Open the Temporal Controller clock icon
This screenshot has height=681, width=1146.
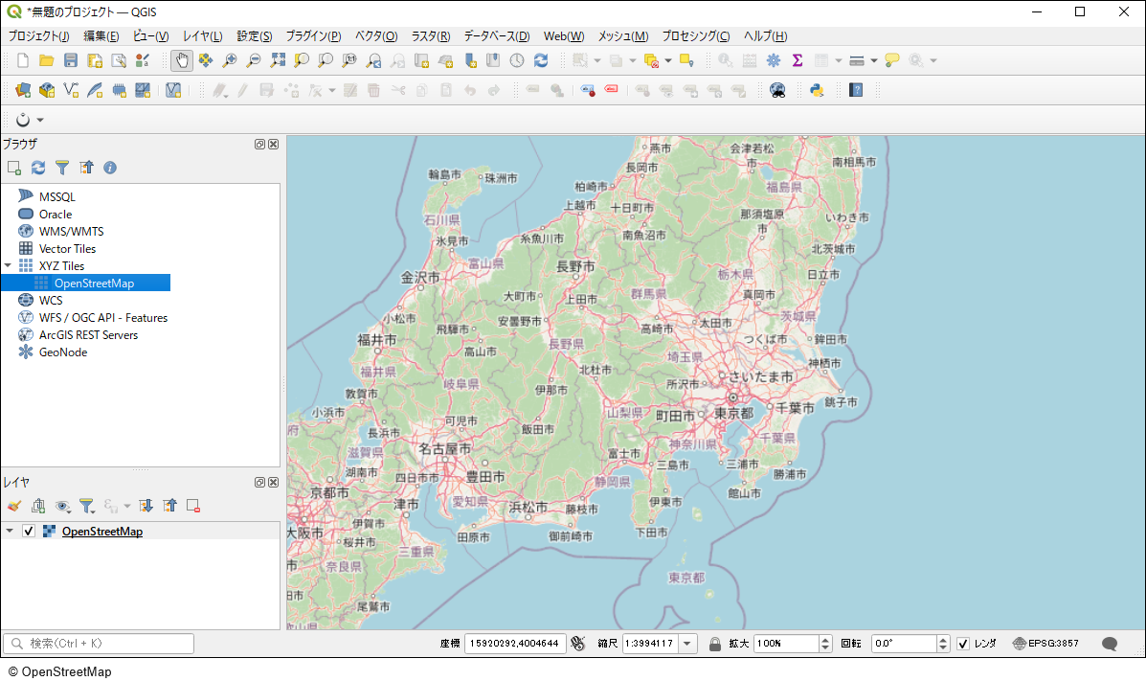pyautogui.click(x=517, y=60)
